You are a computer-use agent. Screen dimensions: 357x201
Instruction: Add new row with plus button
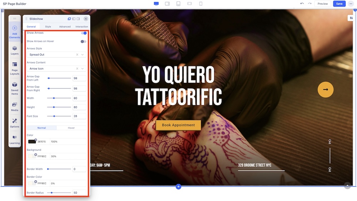click(178, 187)
